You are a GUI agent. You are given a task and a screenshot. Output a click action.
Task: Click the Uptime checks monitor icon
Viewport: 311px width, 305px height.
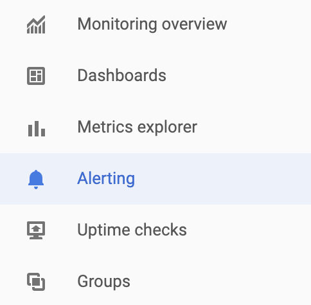[x=36, y=230]
